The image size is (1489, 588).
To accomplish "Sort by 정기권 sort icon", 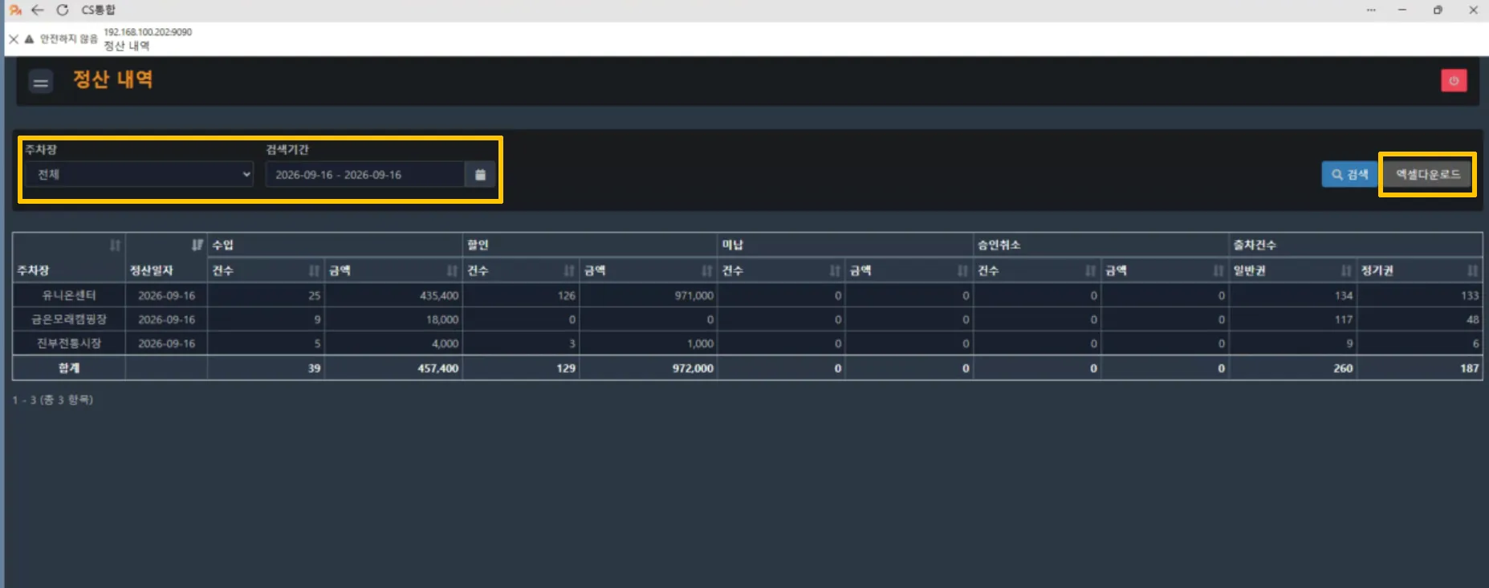I will coord(1472,270).
